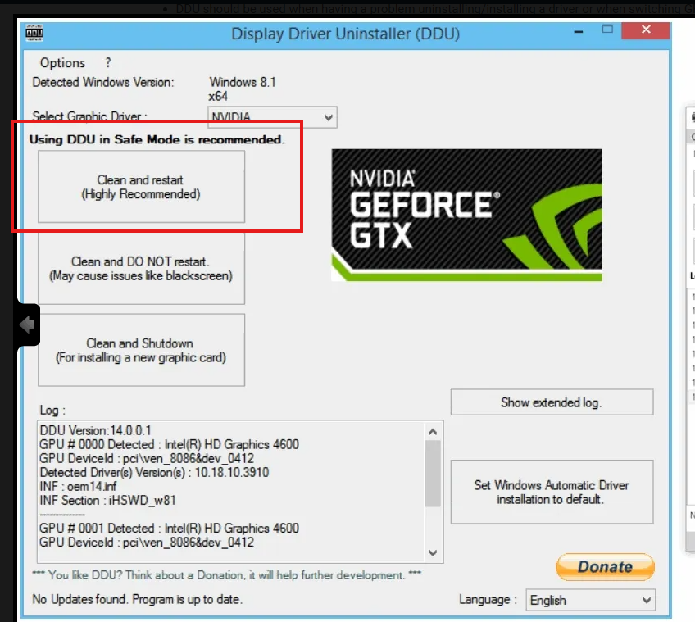
Task: Click 'Detected Driver(s) Version(s) : 10.18.10.3910' line
Action: (154, 472)
